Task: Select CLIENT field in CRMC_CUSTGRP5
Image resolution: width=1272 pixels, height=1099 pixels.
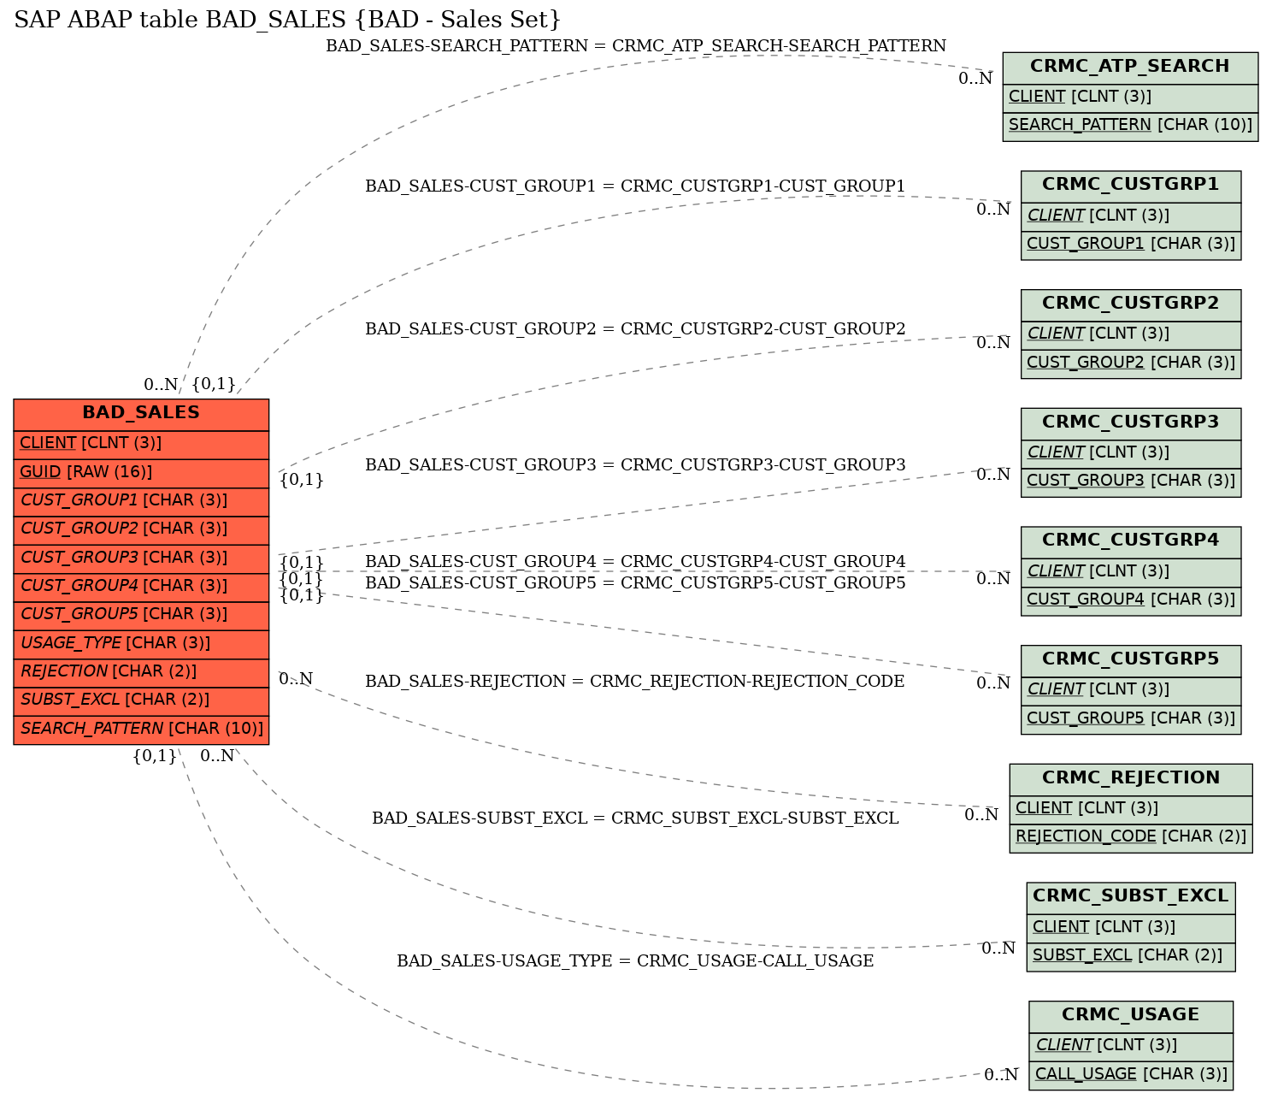Action: 1131,690
